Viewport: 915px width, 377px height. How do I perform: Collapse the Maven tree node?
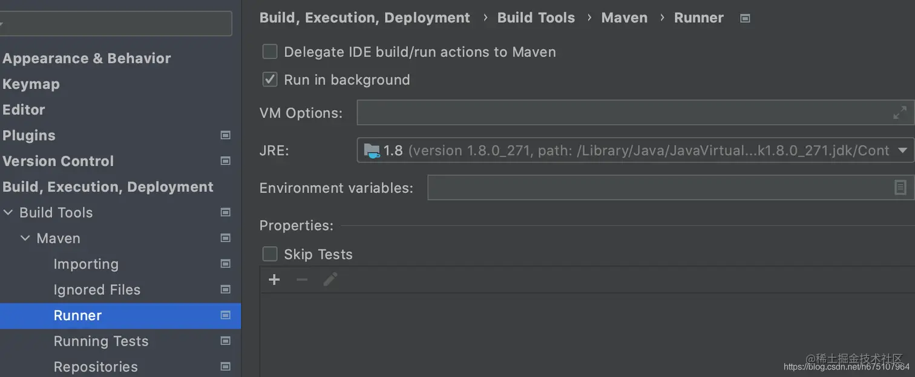[25, 238]
